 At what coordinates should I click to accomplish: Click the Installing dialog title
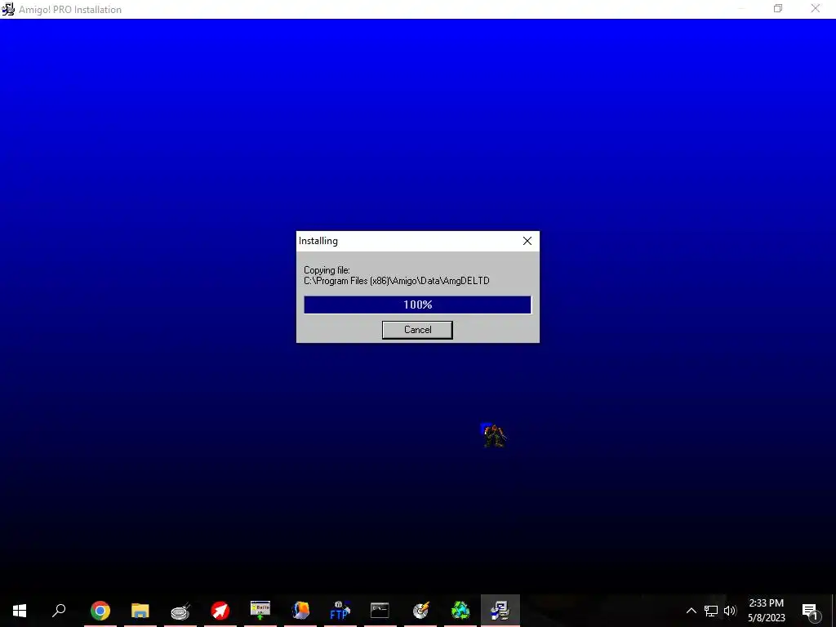pos(318,241)
